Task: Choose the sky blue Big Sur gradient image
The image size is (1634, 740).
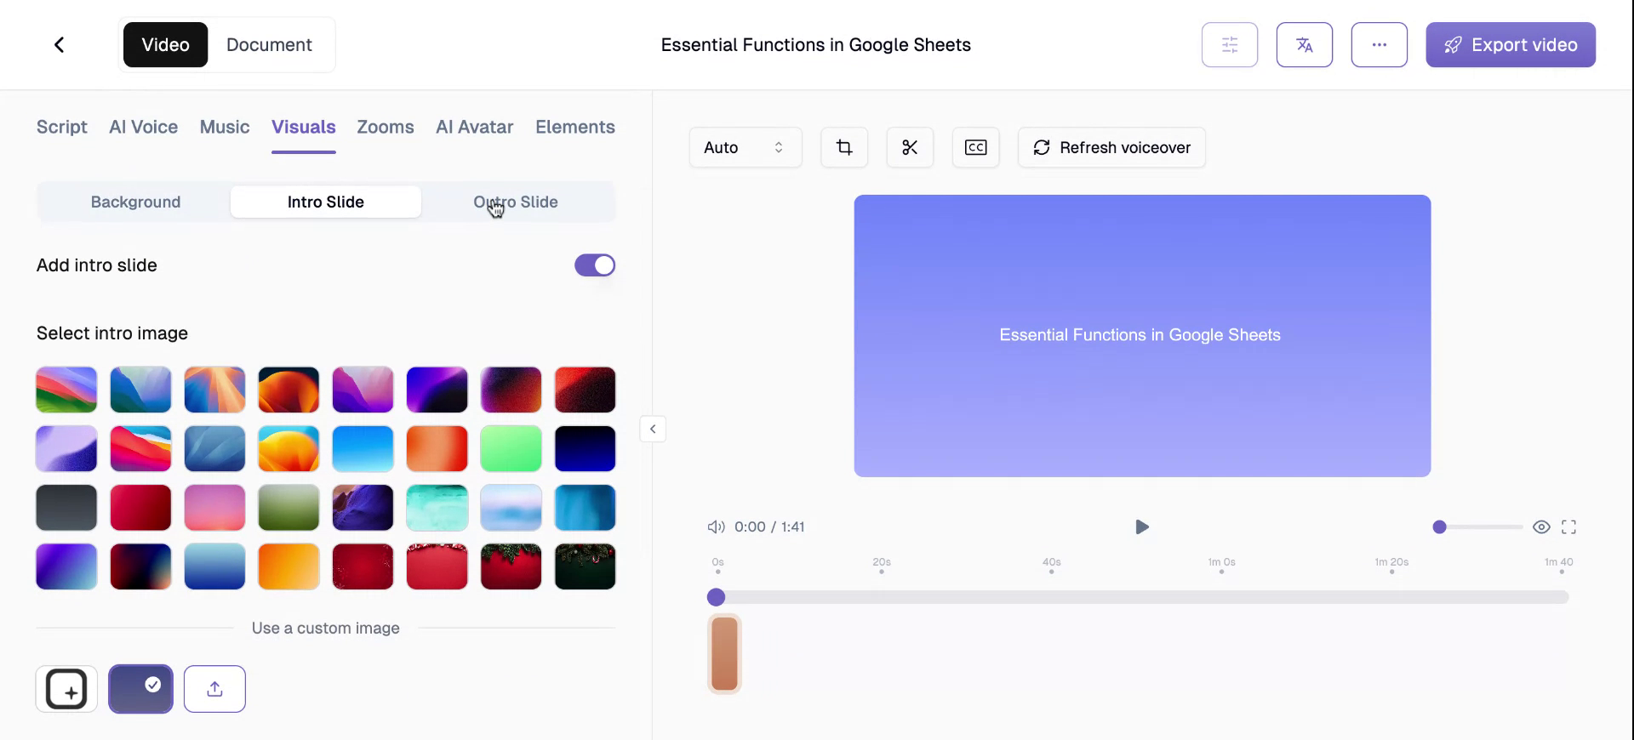Action: pos(363,448)
